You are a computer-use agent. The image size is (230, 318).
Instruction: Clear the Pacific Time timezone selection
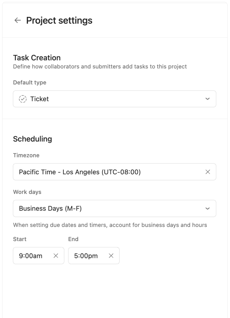(x=208, y=172)
